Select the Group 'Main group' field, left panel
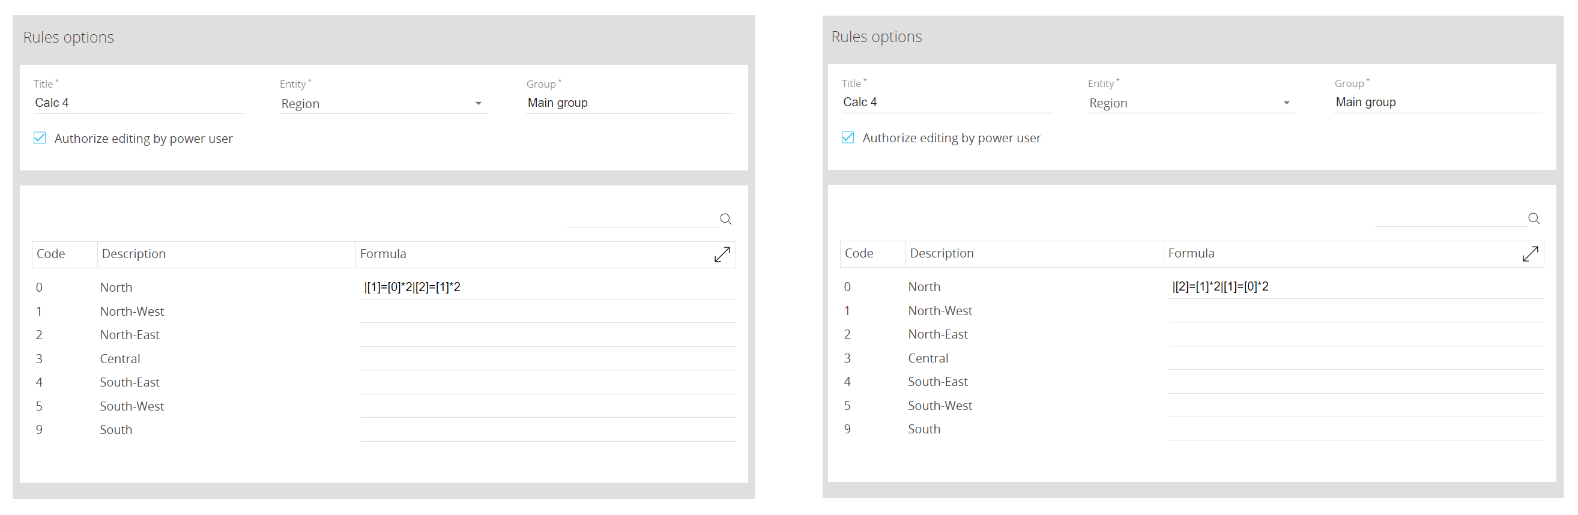This screenshot has height=515, width=1578. (629, 103)
